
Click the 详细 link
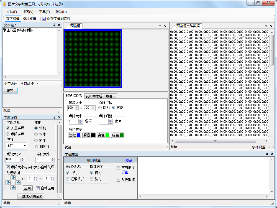(x=125, y=172)
